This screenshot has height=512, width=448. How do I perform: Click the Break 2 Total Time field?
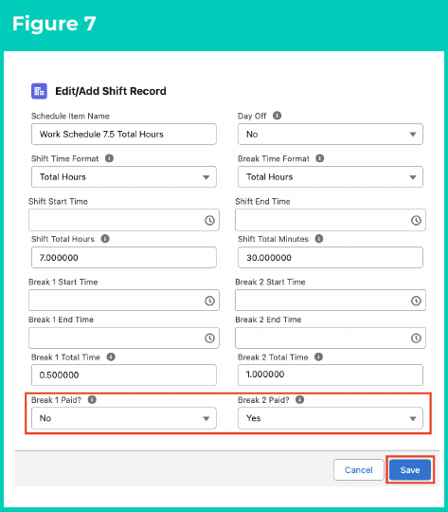tap(331, 375)
